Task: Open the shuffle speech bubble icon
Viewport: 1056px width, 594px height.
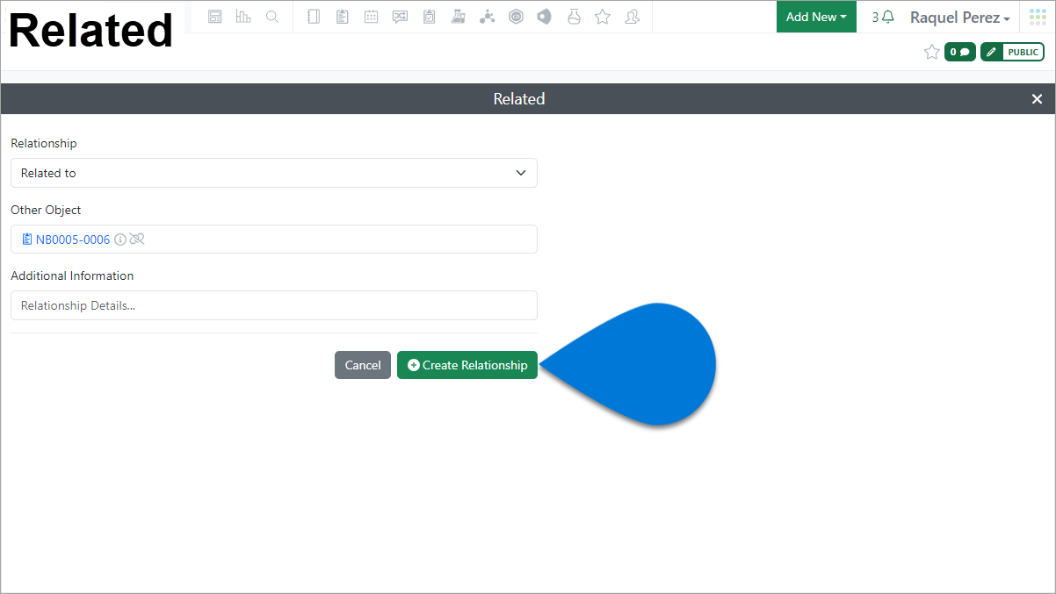Action: pyautogui.click(x=400, y=17)
